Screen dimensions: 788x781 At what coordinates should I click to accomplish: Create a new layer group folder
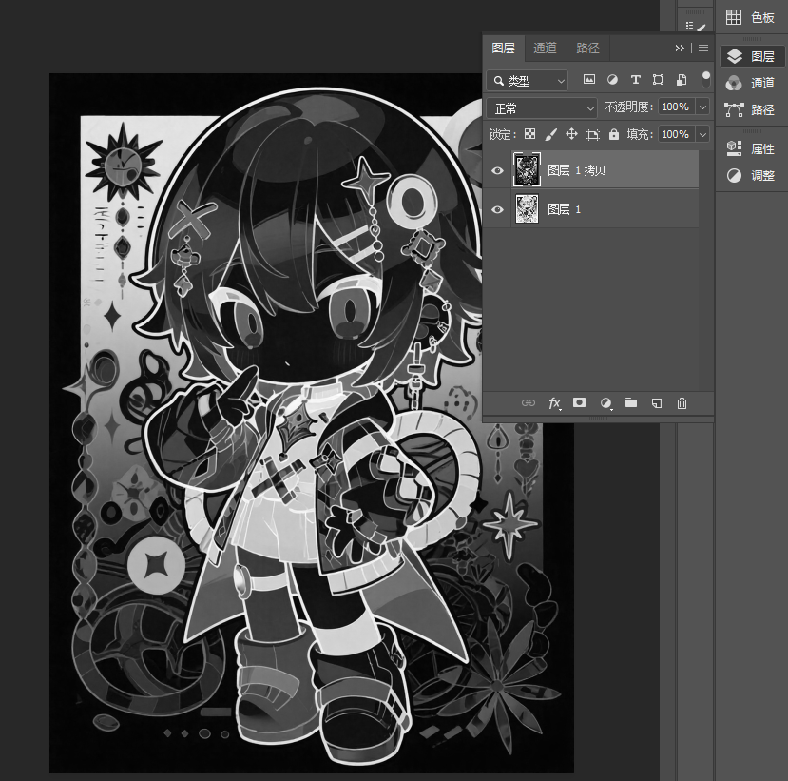pyautogui.click(x=631, y=402)
